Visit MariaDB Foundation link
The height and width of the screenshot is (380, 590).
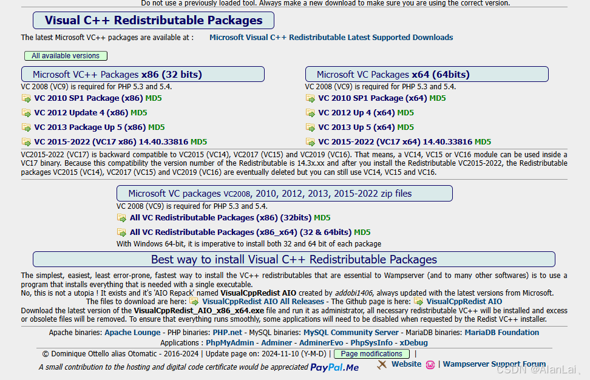point(501,333)
